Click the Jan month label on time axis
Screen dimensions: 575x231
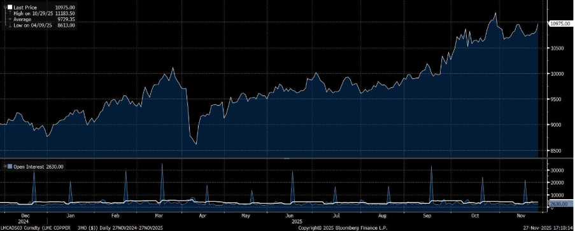tap(71, 216)
